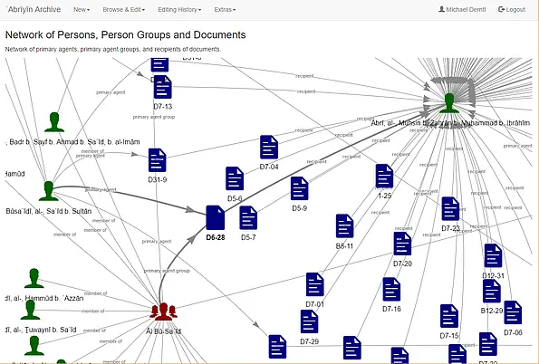
Task: Select the D7-04 document icon
Action: click(269, 147)
